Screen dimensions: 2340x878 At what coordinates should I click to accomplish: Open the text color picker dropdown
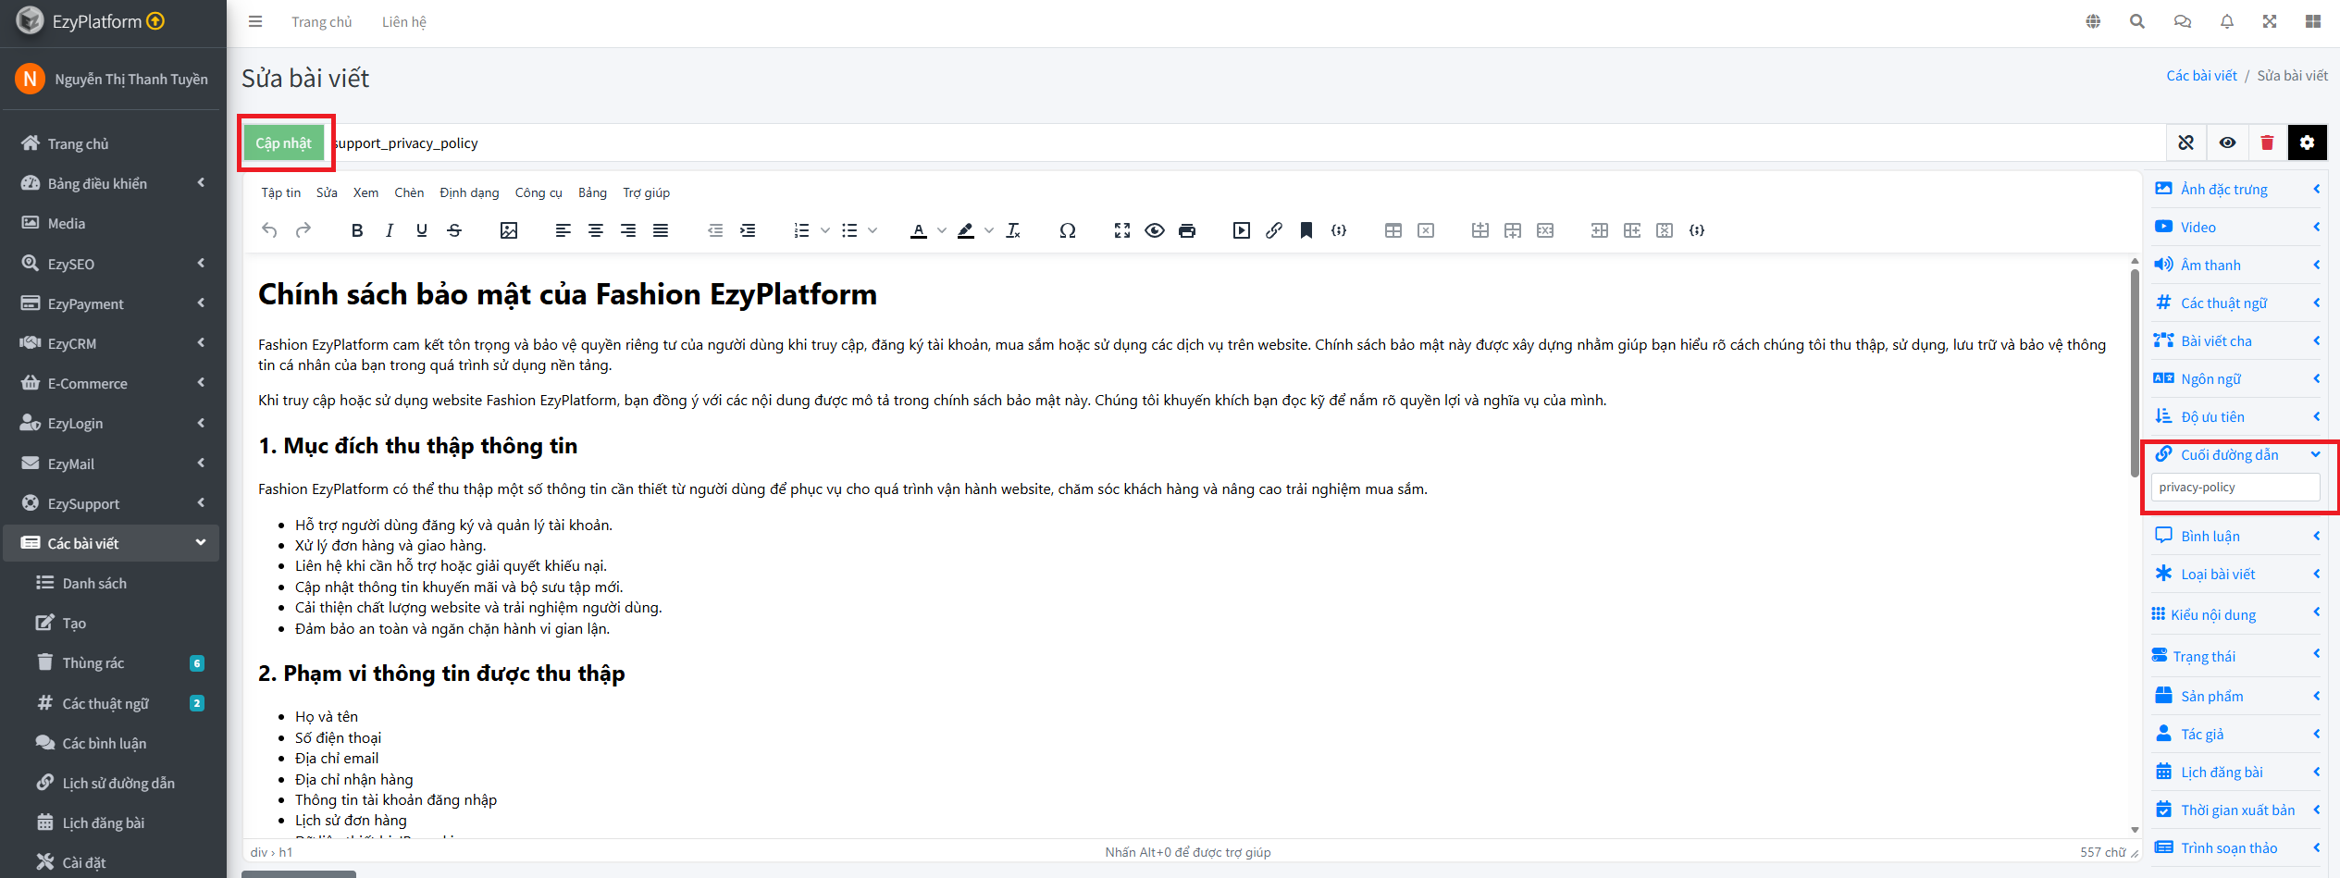coord(942,230)
